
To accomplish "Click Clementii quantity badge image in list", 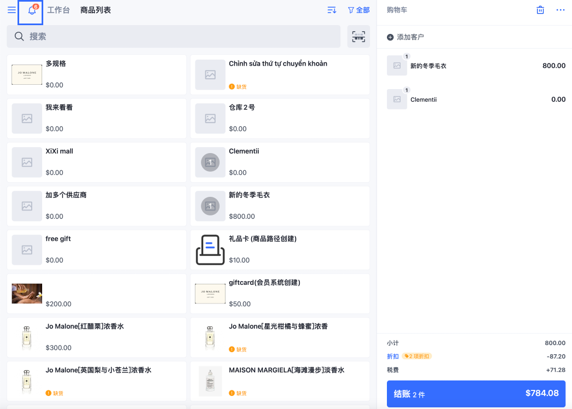I will pos(210,162).
